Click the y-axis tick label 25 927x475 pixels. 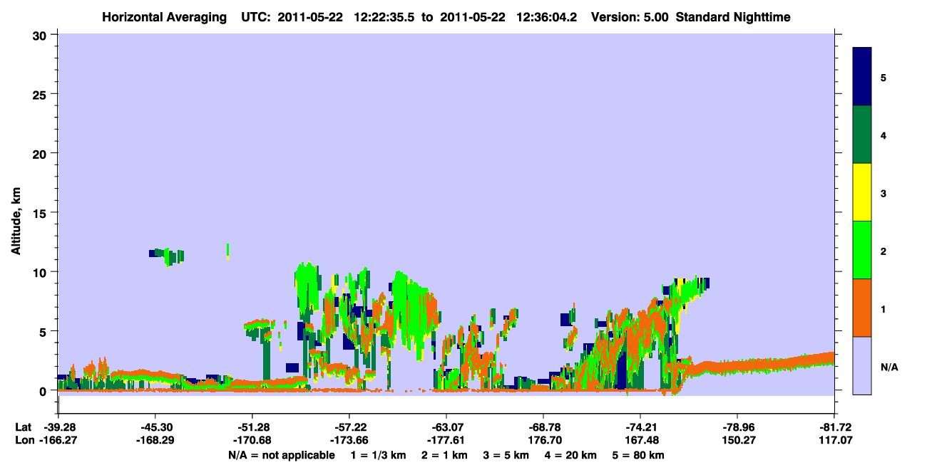coord(41,94)
